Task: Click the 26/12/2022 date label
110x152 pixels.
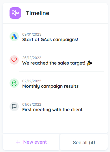Action: [32, 58]
